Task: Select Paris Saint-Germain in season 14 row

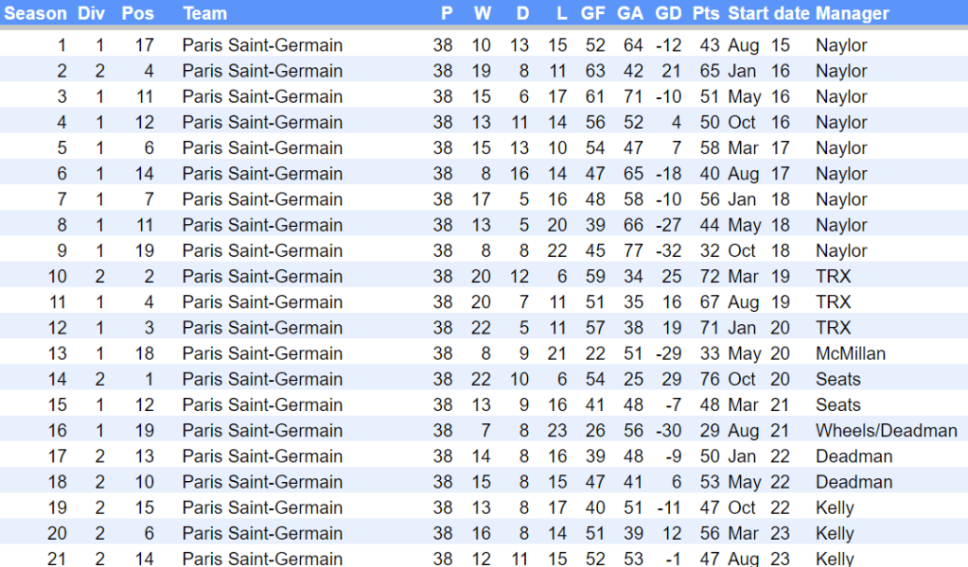Action: tap(262, 379)
